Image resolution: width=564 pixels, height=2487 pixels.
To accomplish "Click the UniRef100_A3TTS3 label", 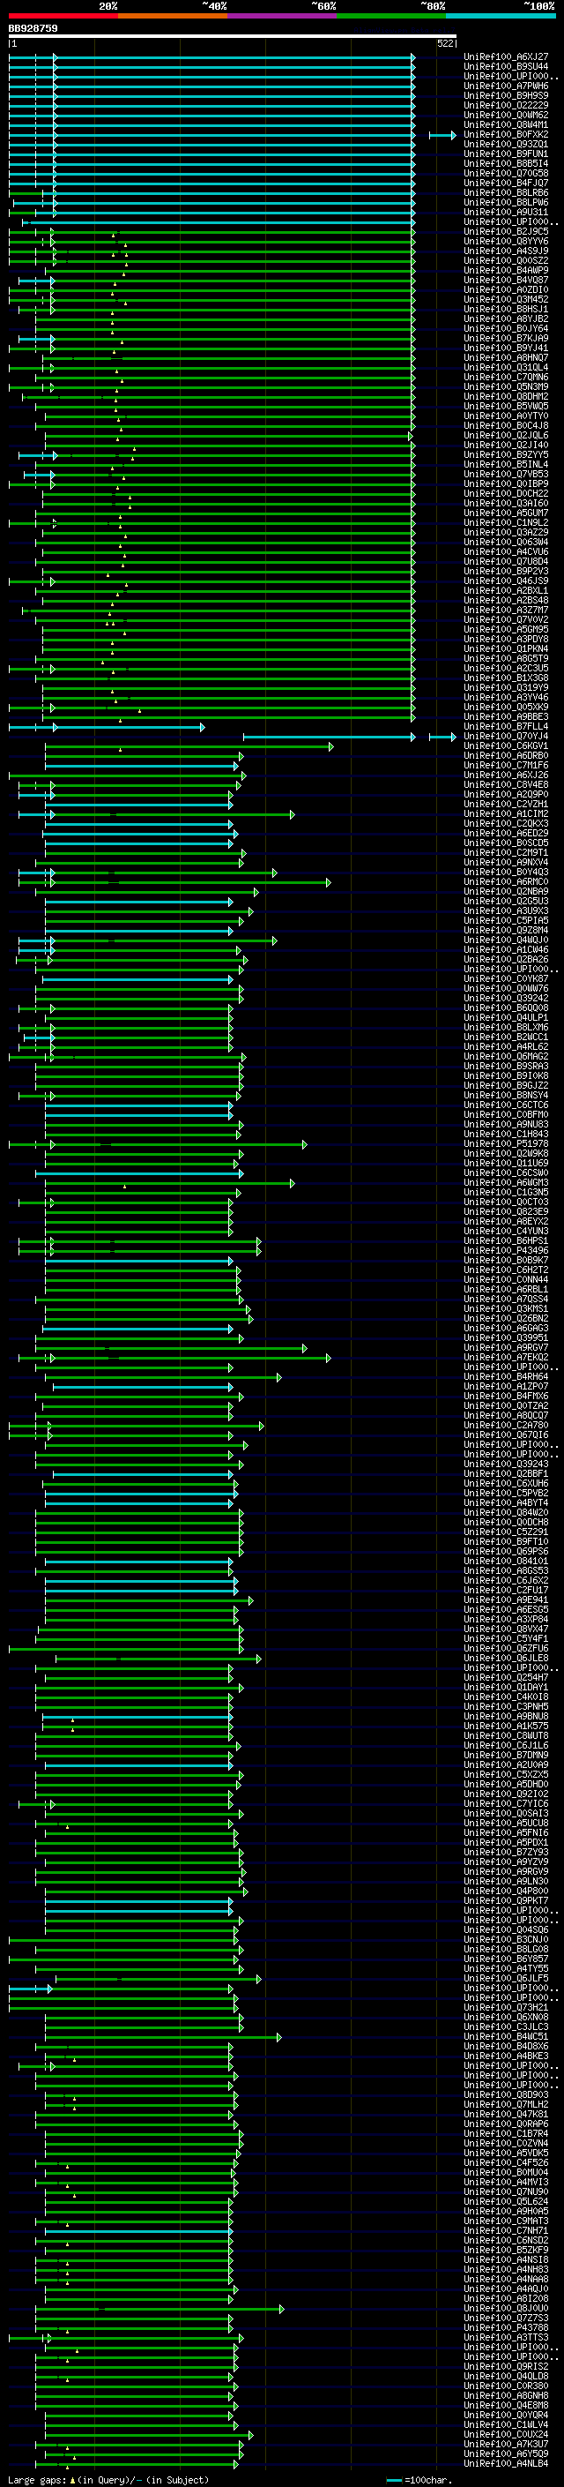I will [x=506, y=2338].
